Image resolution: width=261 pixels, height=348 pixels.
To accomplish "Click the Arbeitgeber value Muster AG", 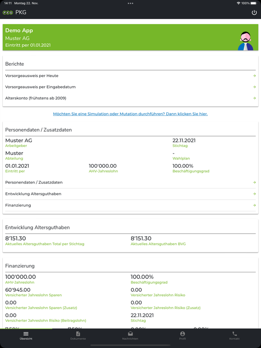I will (19, 140).
